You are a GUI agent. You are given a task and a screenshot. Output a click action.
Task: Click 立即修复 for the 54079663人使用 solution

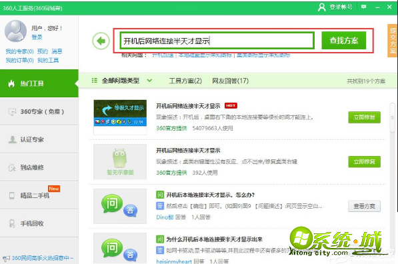point(364,117)
